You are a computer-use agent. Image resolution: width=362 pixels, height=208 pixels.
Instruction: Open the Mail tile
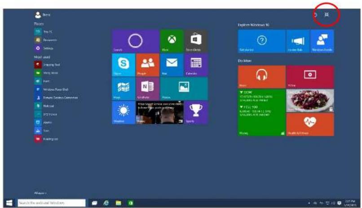(x=172, y=65)
